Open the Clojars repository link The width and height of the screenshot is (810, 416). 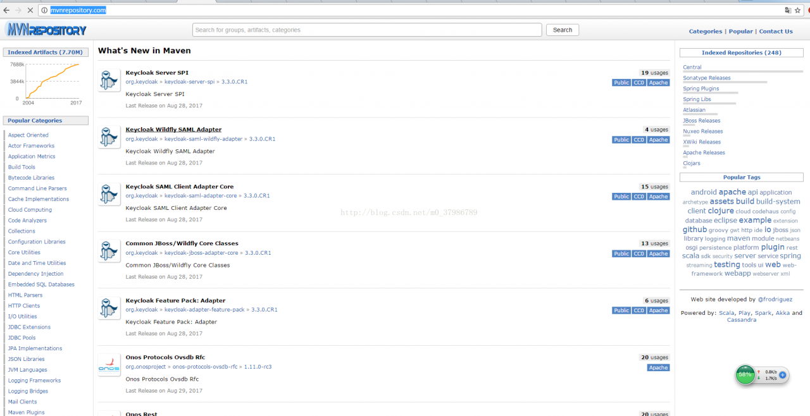tap(692, 163)
